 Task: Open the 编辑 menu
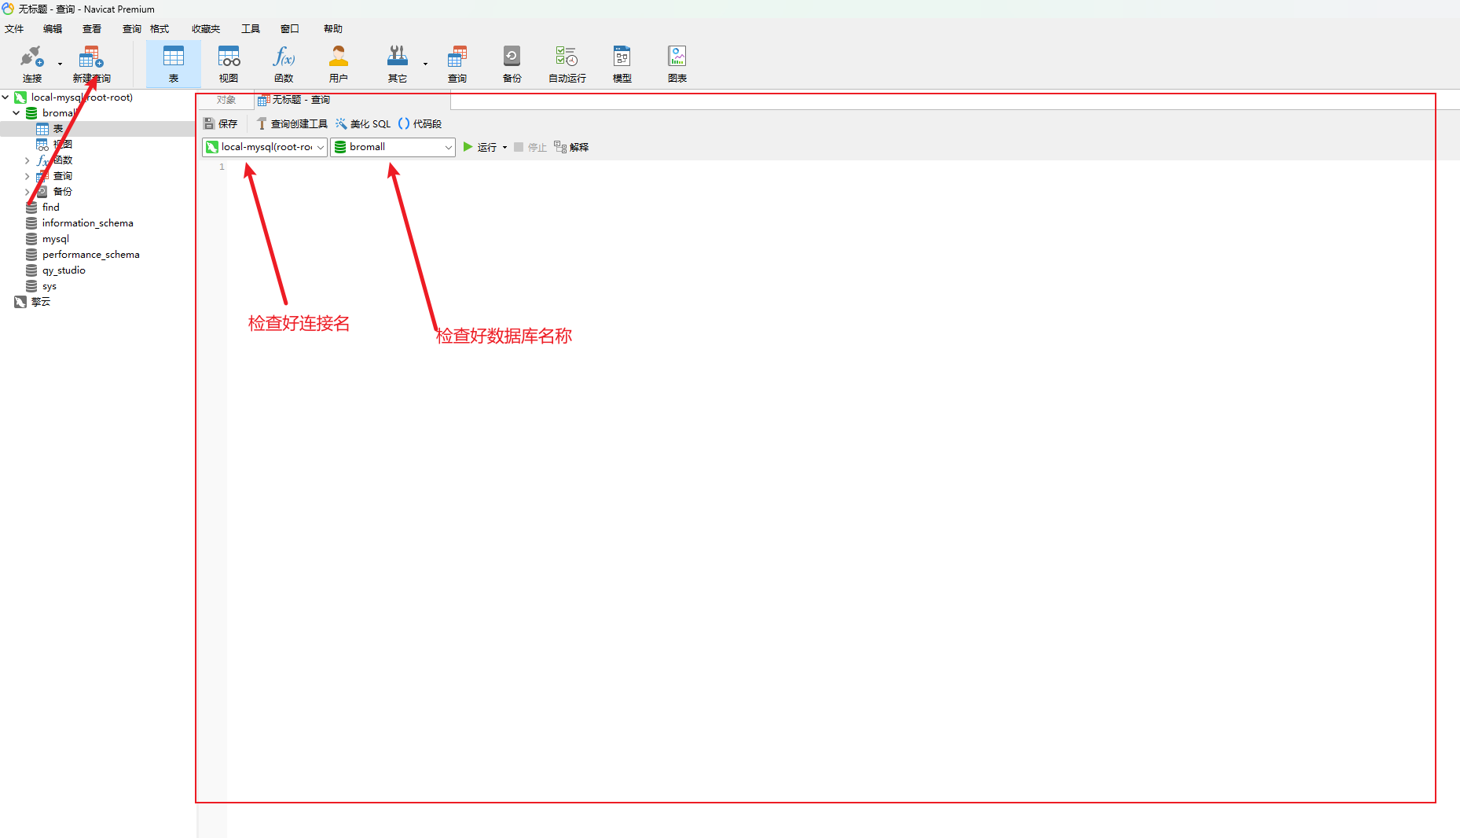53,29
